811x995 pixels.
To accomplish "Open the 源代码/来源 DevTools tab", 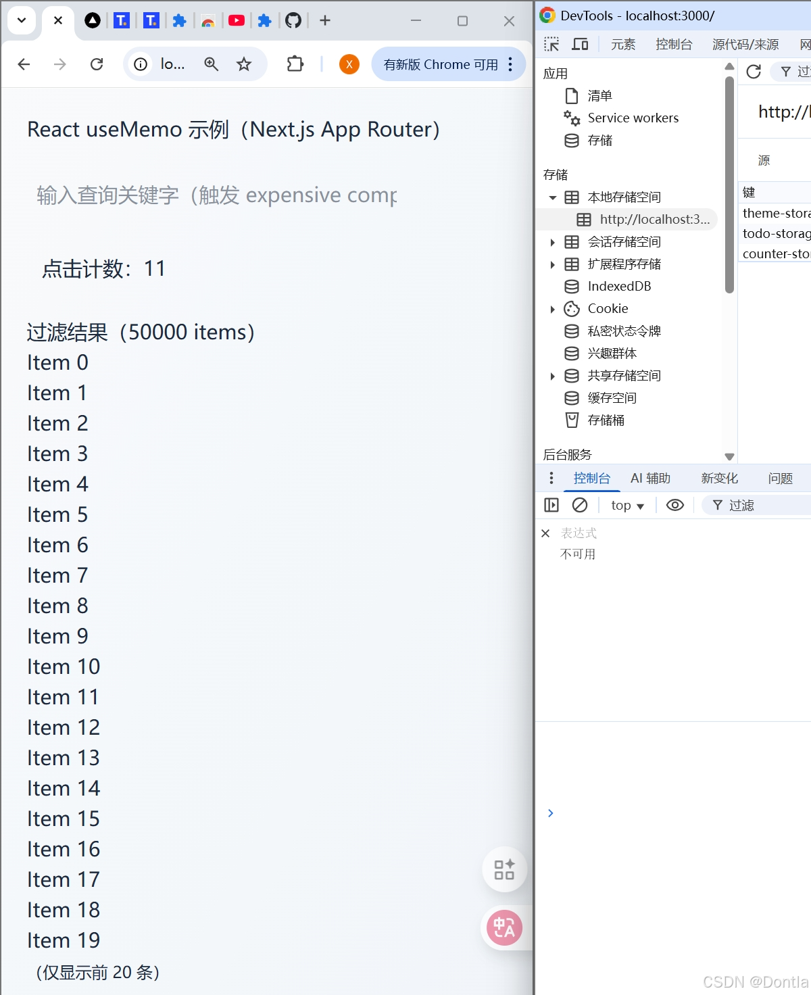I will pyautogui.click(x=745, y=45).
